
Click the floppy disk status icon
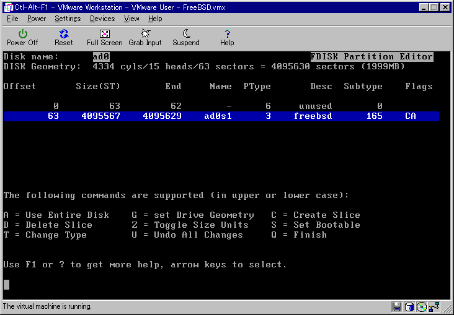[x=397, y=307]
